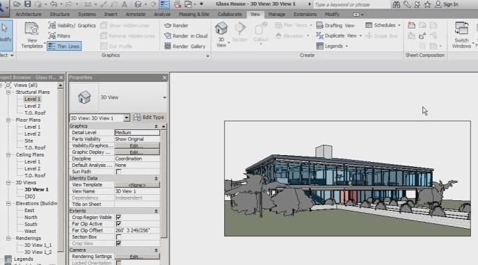Select the Section tool
This screenshot has width=478, height=265.
click(x=240, y=32)
